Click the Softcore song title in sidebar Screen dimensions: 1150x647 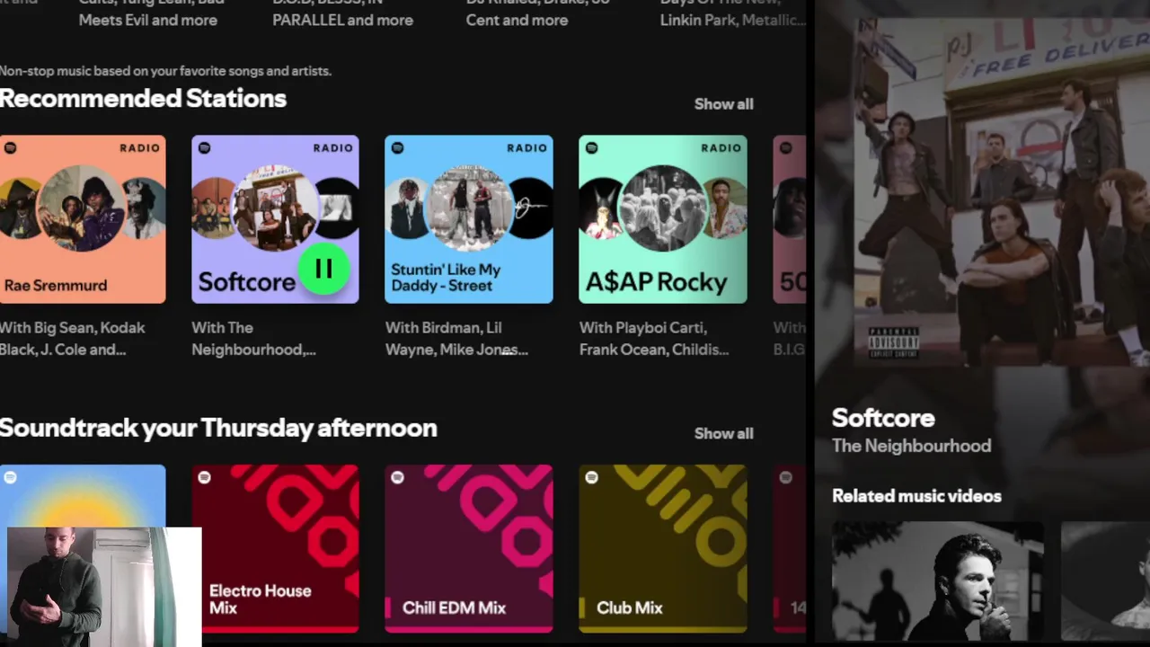coord(883,418)
